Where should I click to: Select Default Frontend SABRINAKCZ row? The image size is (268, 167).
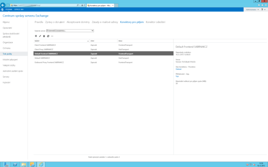103,54
